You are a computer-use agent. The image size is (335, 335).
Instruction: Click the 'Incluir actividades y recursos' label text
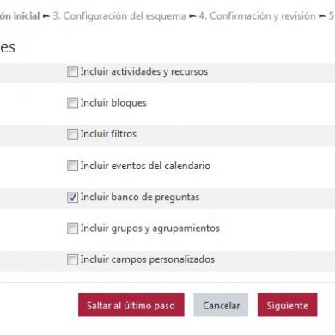click(x=144, y=71)
